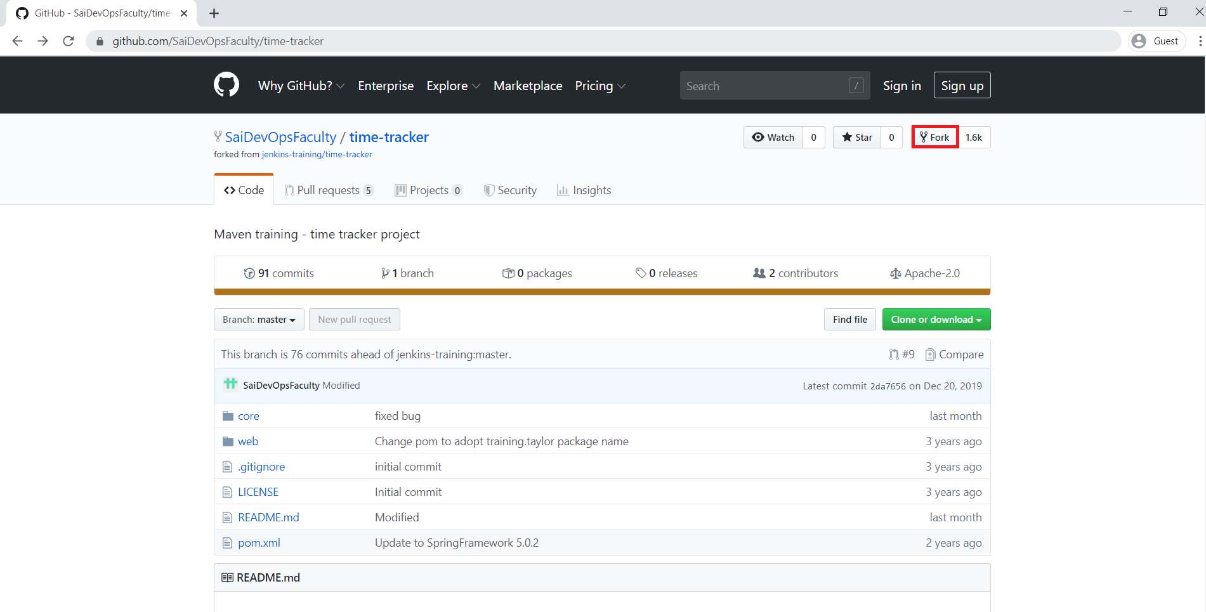This screenshot has width=1206, height=612.
Task: Open the pom.xml file
Action: click(259, 543)
